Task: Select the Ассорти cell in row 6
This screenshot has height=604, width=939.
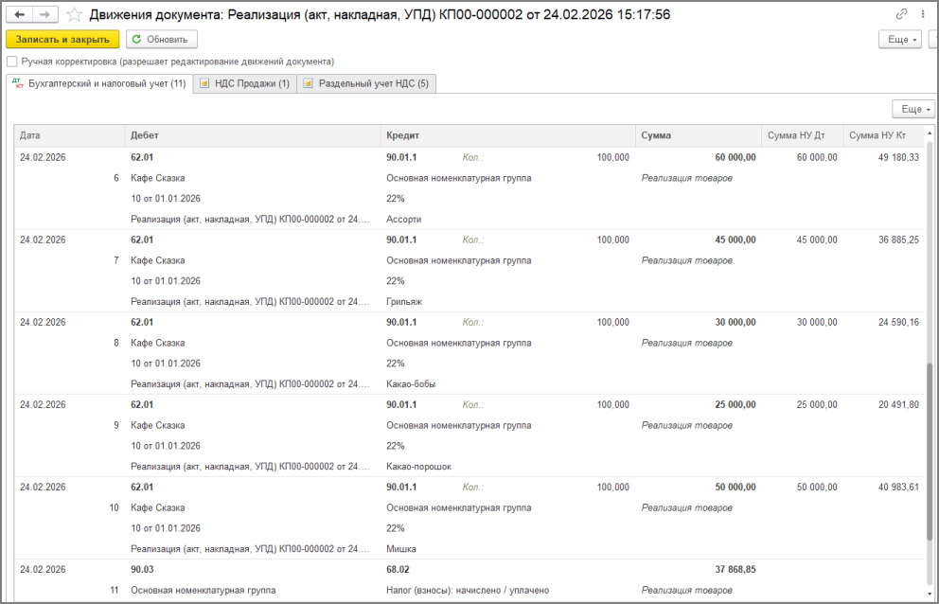Action: 404,220
